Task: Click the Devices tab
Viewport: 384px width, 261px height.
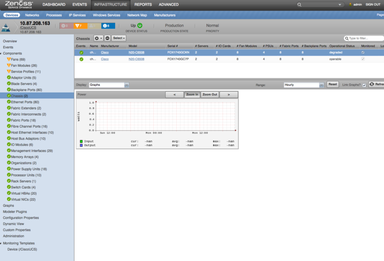Action: point(12,15)
